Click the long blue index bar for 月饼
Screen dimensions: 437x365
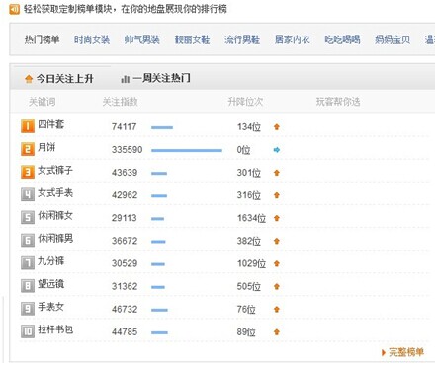point(187,150)
